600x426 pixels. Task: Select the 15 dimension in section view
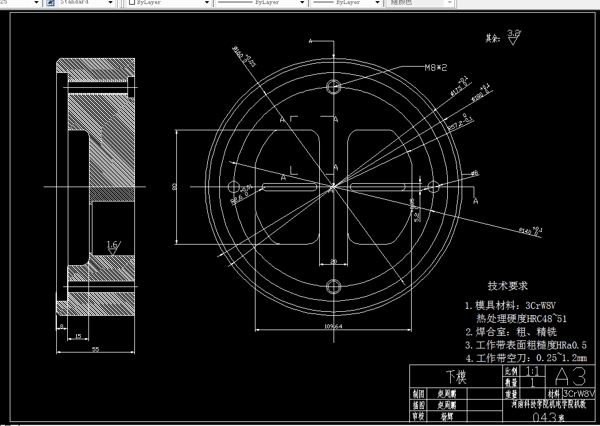(x=78, y=336)
